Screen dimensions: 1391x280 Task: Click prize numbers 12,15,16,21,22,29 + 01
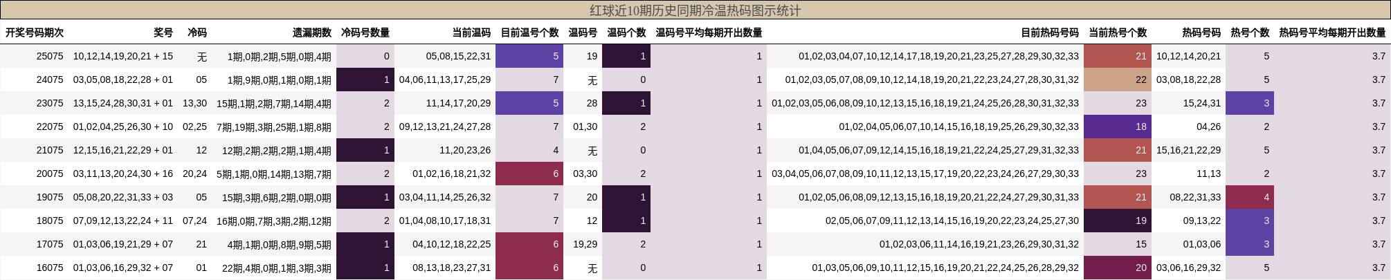pos(123,150)
